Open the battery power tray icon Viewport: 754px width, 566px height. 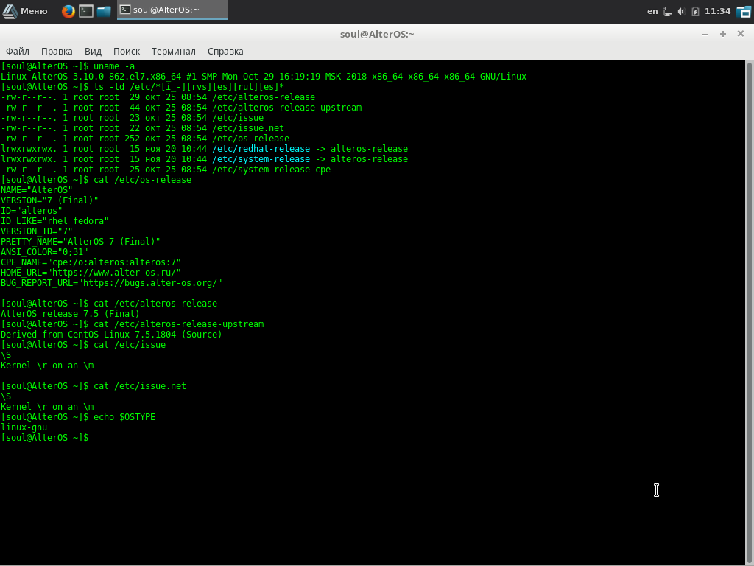point(695,11)
